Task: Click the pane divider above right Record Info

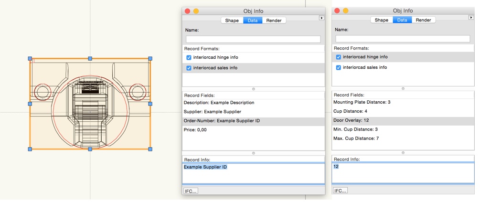Action: pyautogui.click(x=403, y=152)
